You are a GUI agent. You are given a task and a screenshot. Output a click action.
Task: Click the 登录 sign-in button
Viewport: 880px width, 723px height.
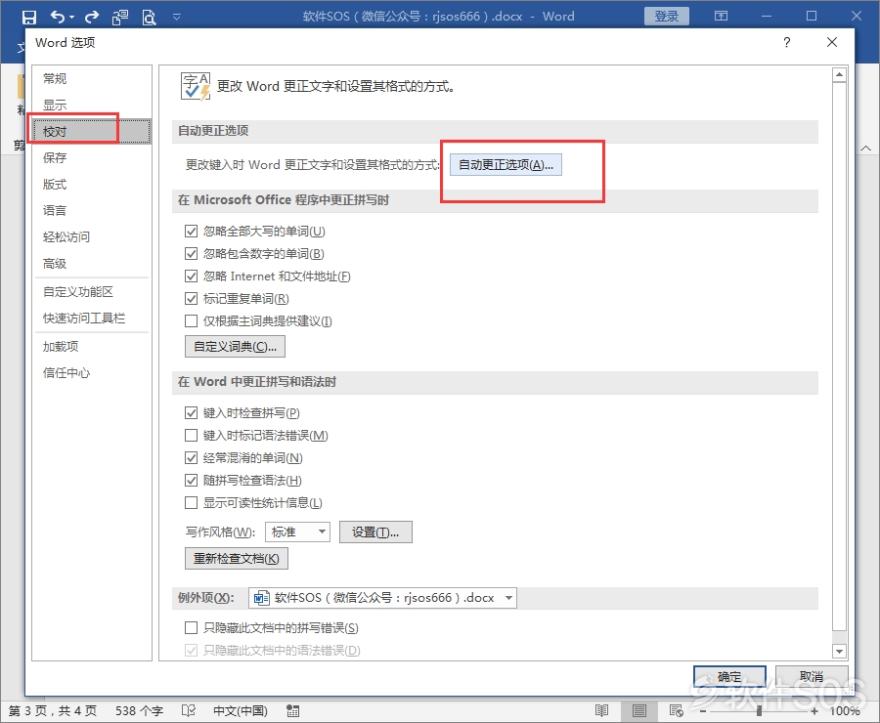tap(667, 17)
